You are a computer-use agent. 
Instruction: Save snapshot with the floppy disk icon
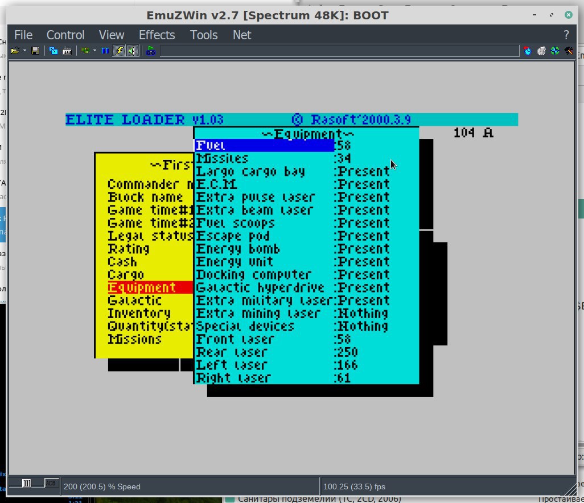(35, 51)
